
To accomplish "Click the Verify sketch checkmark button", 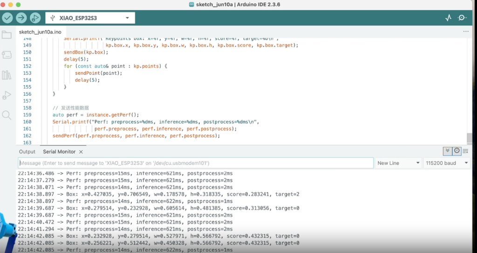I will 7,18.
